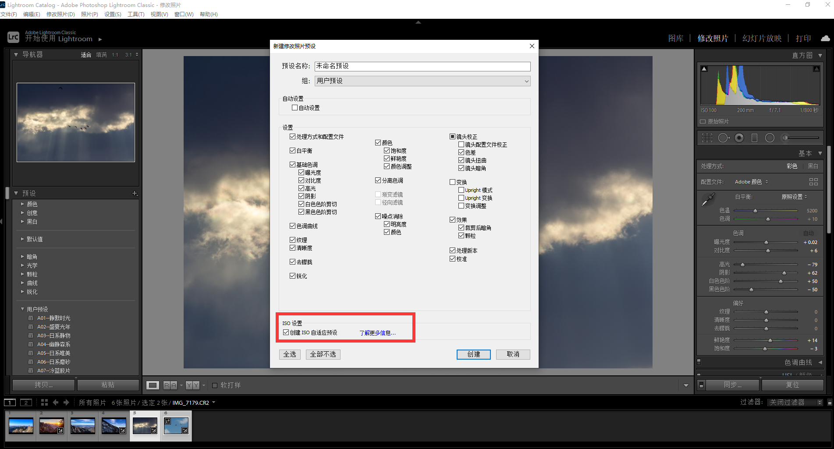Open the 配置文件 Adobe 颜色 dropdown

coord(751,182)
